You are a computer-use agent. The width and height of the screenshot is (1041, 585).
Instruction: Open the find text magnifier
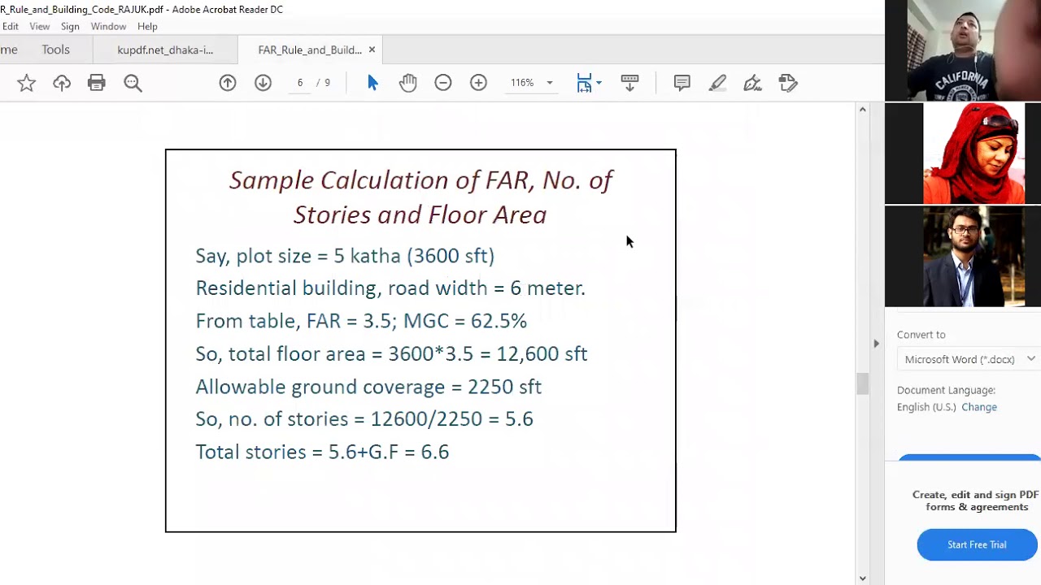tap(133, 83)
